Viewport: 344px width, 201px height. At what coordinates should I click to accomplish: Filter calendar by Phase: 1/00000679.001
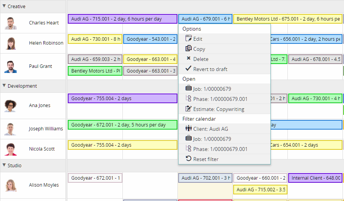pos(224,149)
